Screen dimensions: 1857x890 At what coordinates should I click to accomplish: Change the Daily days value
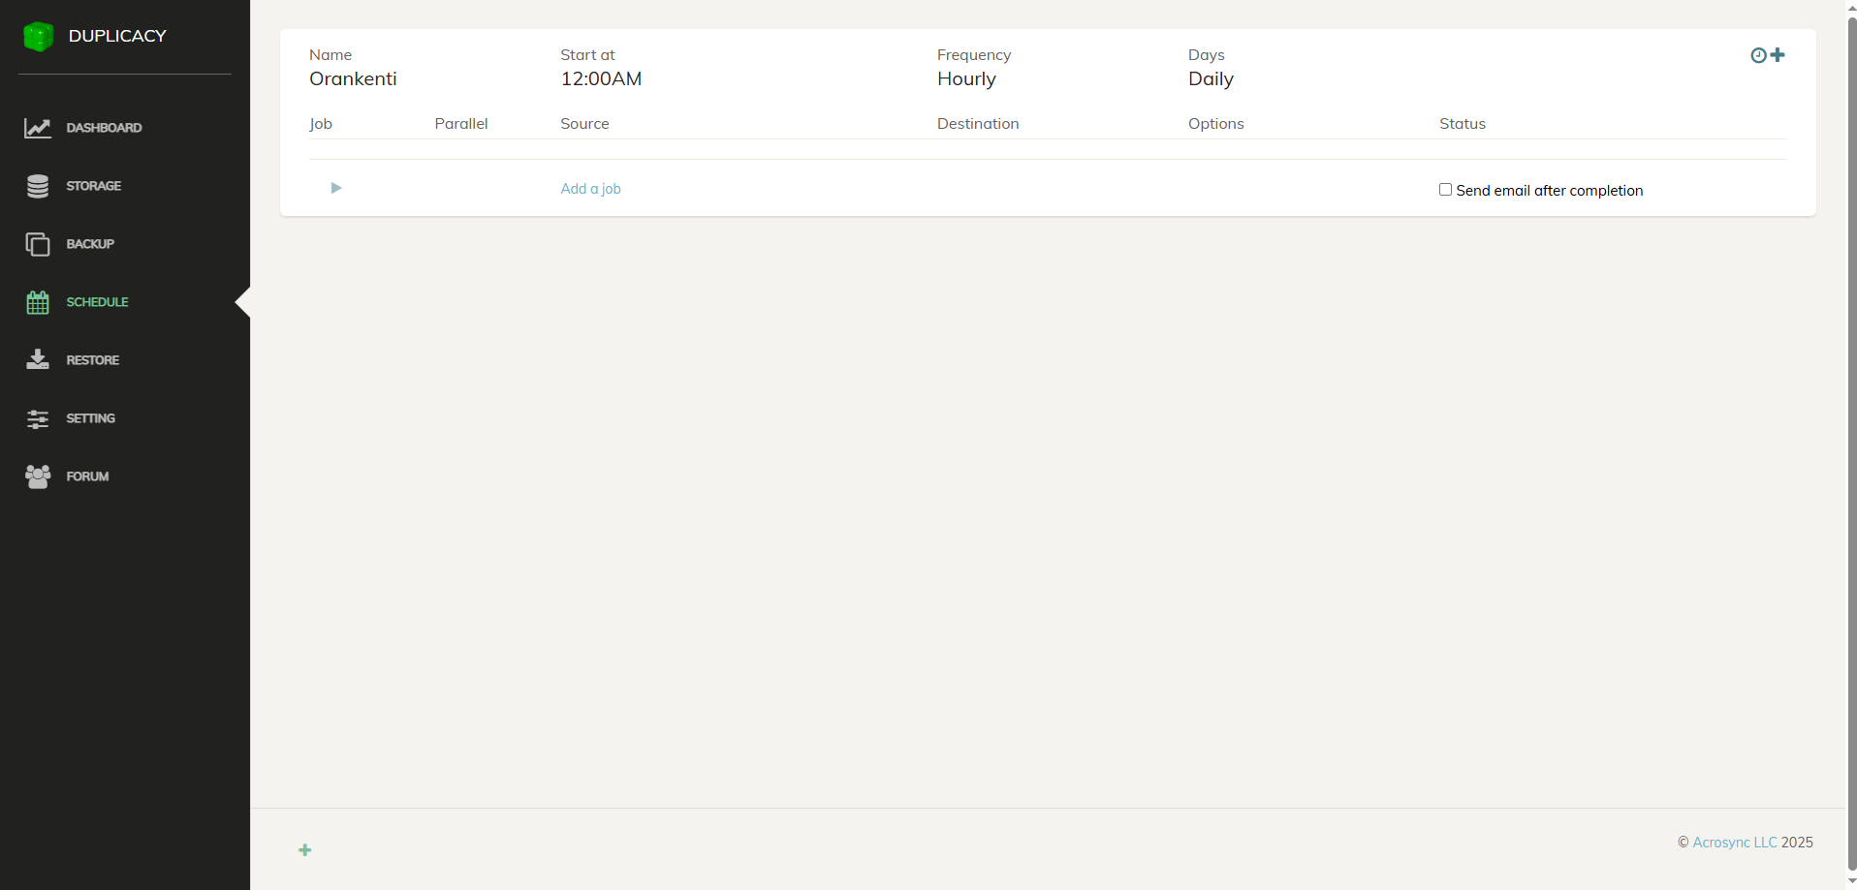point(1211,79)
